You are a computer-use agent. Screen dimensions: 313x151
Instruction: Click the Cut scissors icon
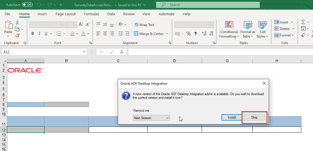coord(17,22)
